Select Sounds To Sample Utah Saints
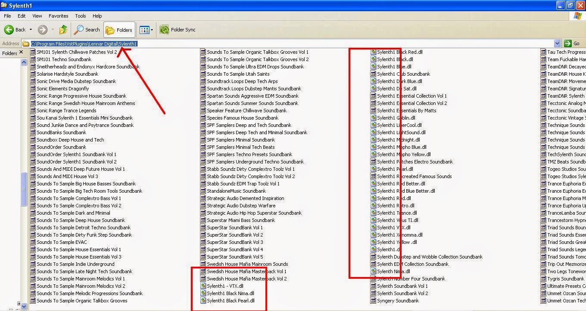This screenshot has height=311, width=586. (x=238, y=74)
